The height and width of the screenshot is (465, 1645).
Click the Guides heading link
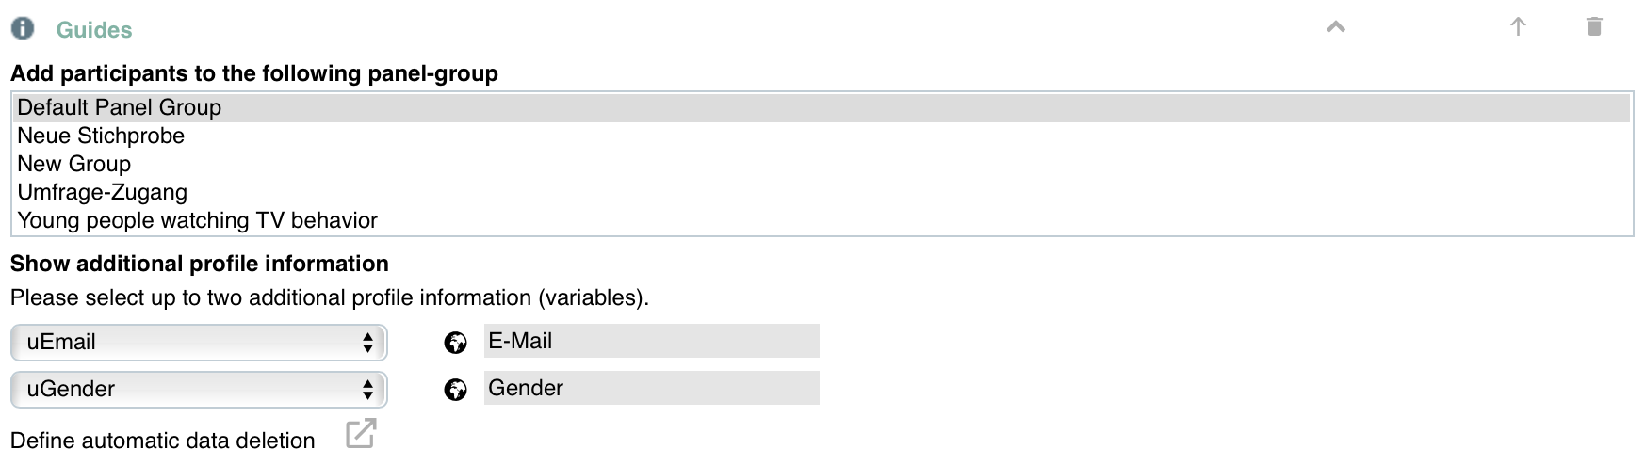pyautogui.click(x=94, y=30)
